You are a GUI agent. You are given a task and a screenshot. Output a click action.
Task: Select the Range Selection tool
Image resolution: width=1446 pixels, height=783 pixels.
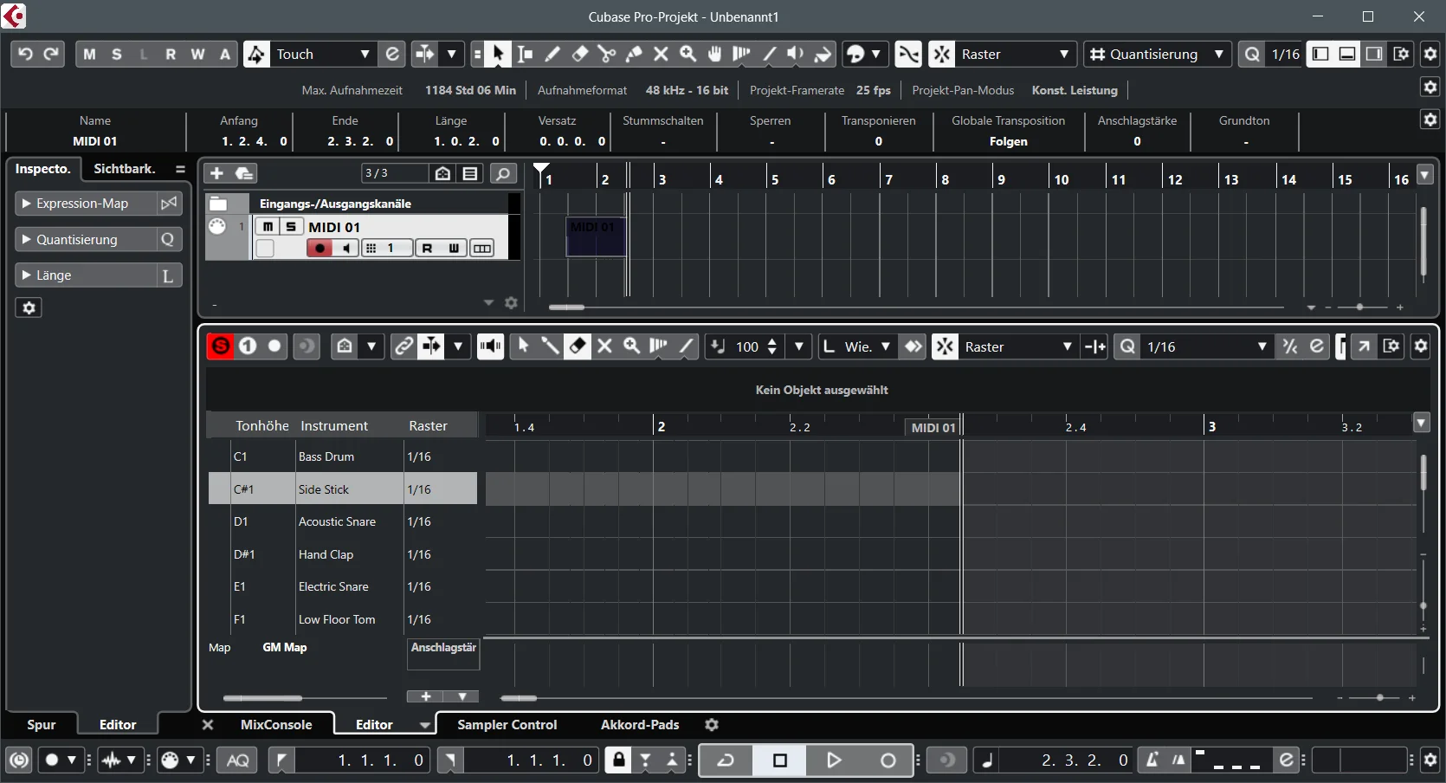[x=525, y=54]
